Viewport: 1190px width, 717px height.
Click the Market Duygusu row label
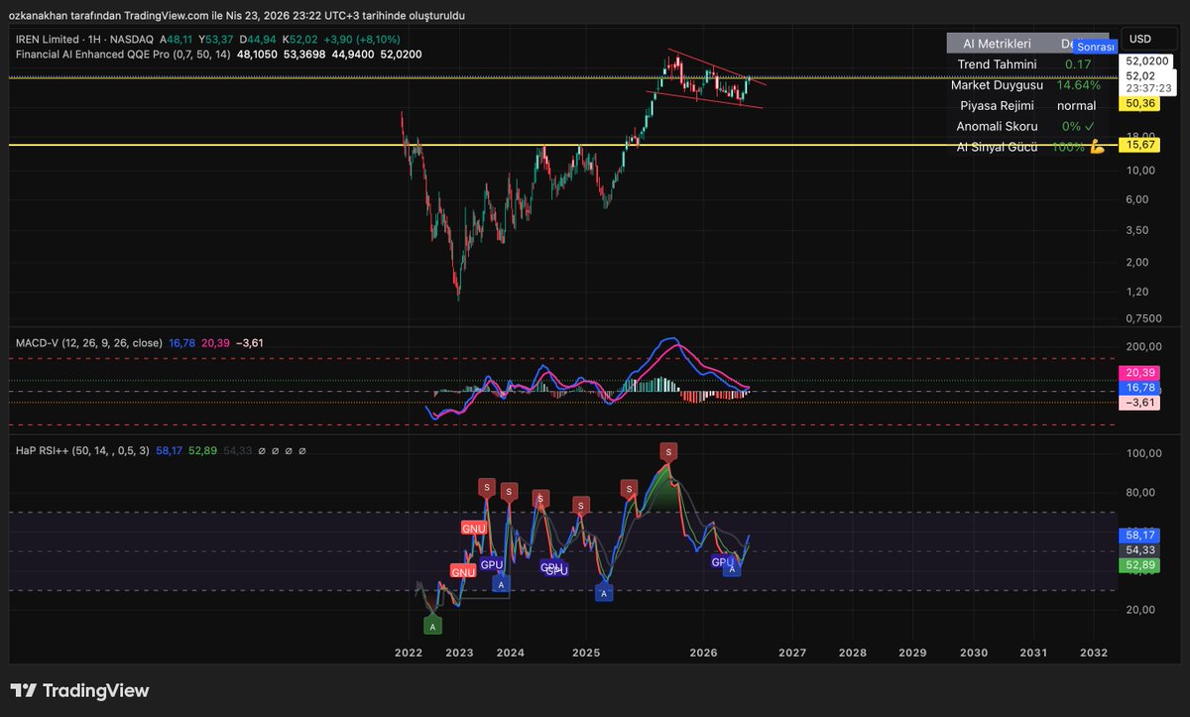point(998,85)
